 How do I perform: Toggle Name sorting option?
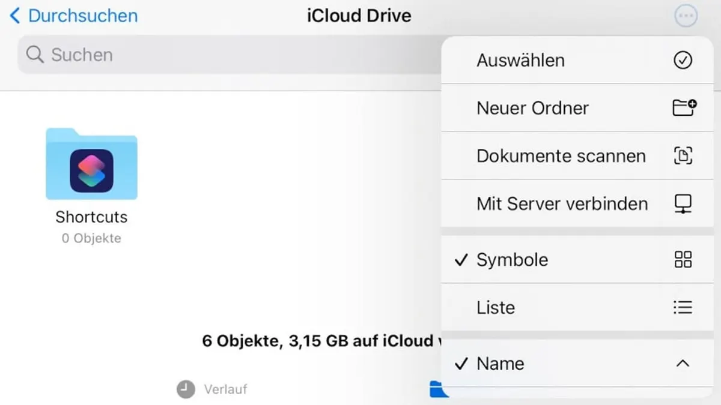[541, 364]
